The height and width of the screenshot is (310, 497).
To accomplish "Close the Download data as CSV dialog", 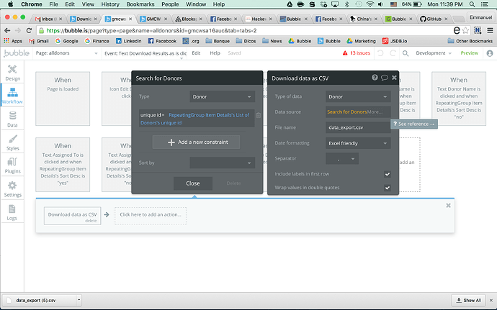I will pos(394,78).
